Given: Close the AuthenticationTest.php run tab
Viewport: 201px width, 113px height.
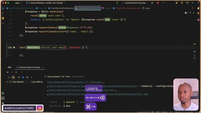Looking at the screenshot, I should 43,67.
